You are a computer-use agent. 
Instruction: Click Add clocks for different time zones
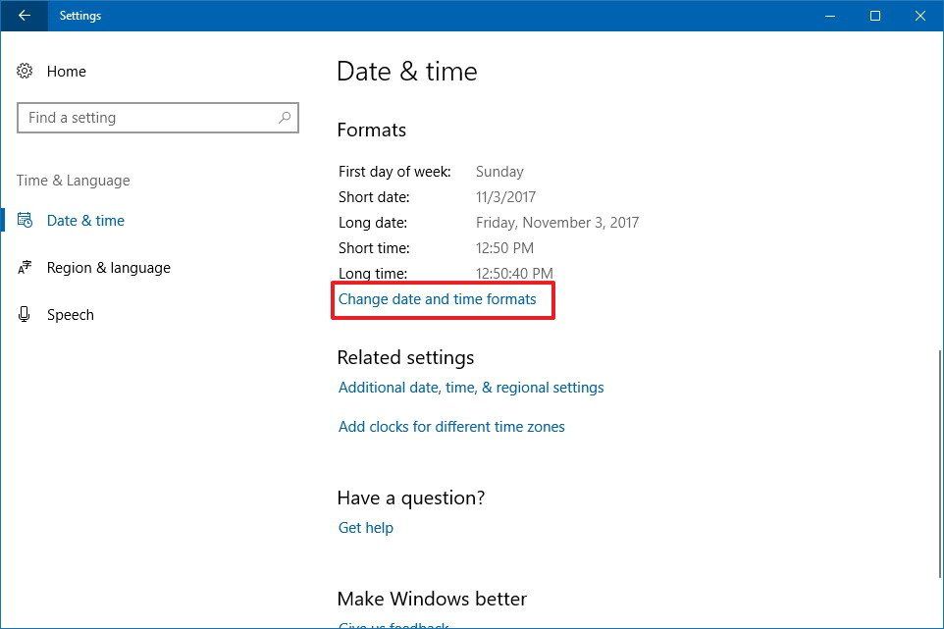pyautogui.click(x=451, y=426)
